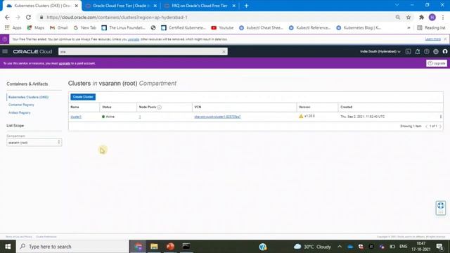The width and height of the screenshot is (450, 253).
Task: Select Container Registry in the sidebar
Action: pos(21,105)
